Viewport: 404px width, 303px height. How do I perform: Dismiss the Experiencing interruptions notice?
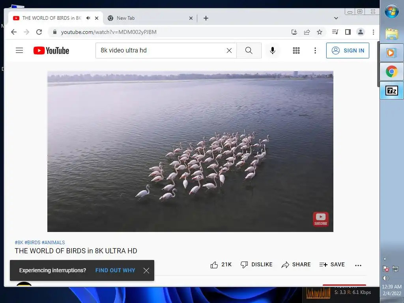click(x=146, y=271)
